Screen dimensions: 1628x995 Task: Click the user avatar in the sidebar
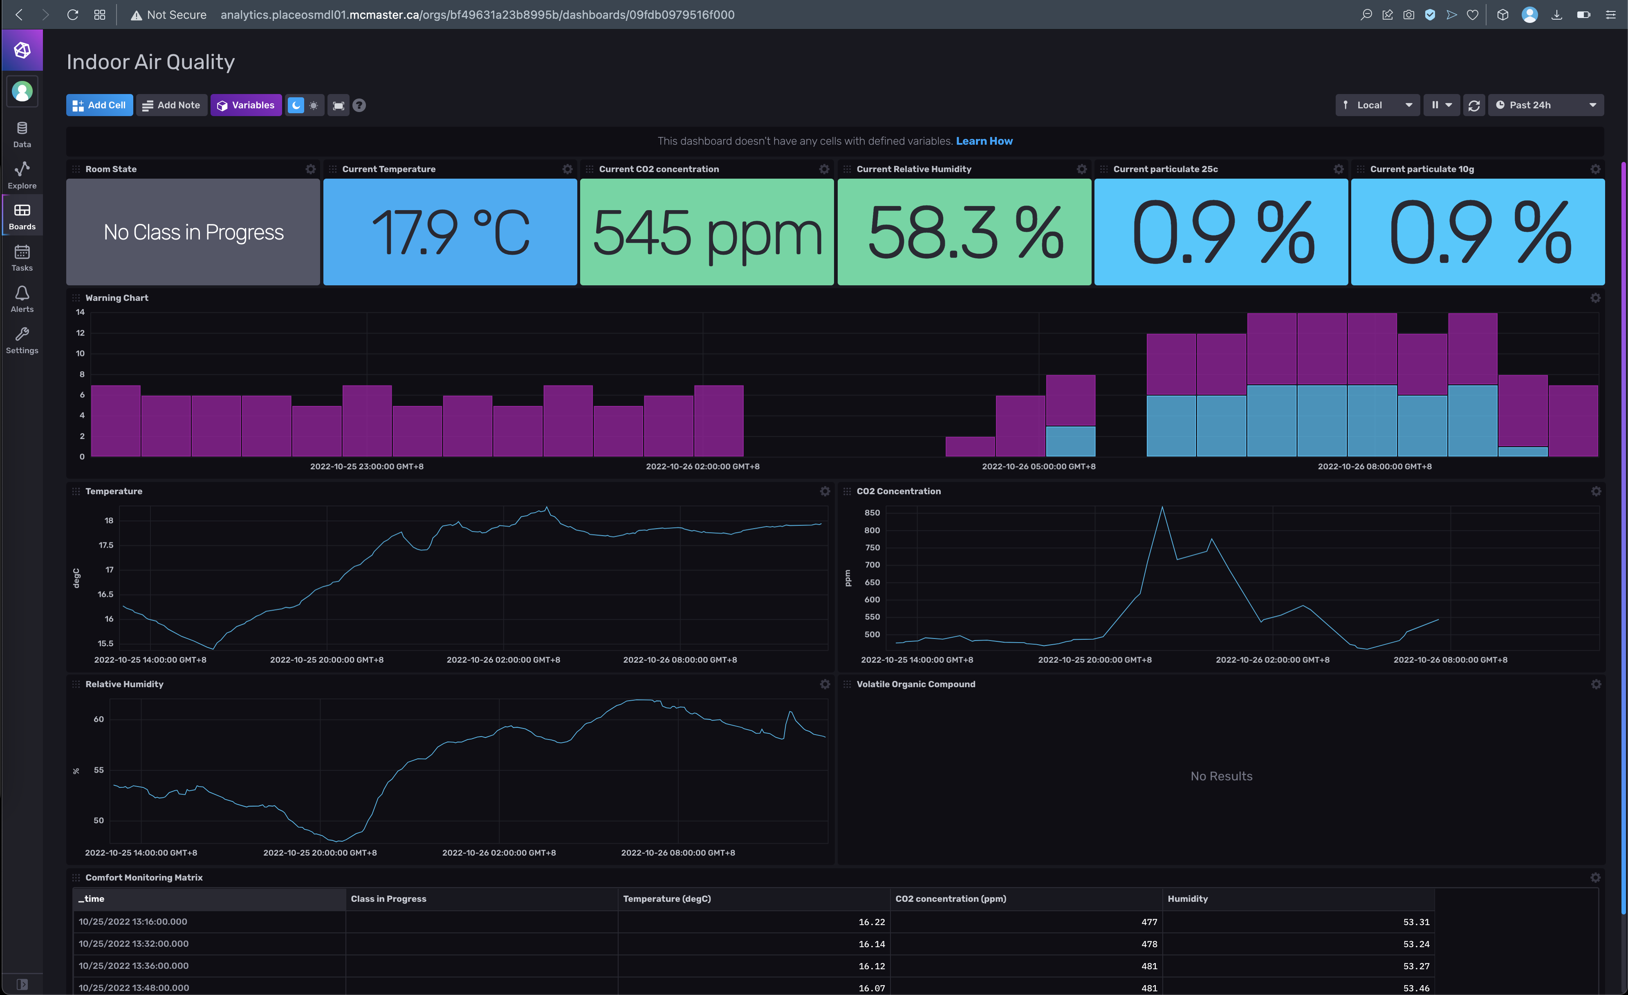coord(22,92)
